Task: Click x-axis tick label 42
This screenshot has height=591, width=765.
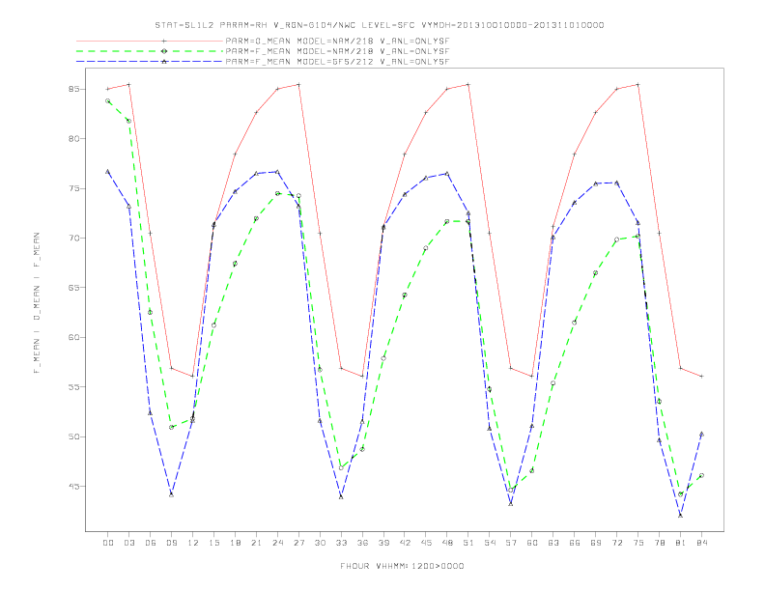Action: coord(405,543)
